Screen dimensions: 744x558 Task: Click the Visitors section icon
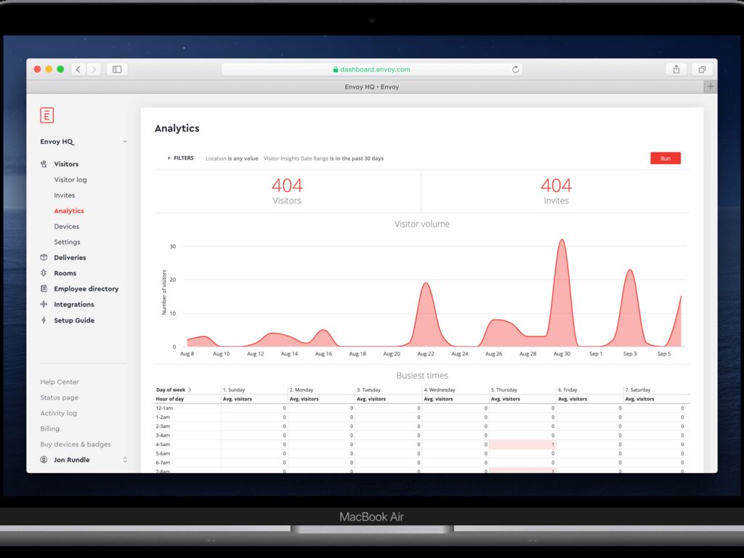[44, 163]
